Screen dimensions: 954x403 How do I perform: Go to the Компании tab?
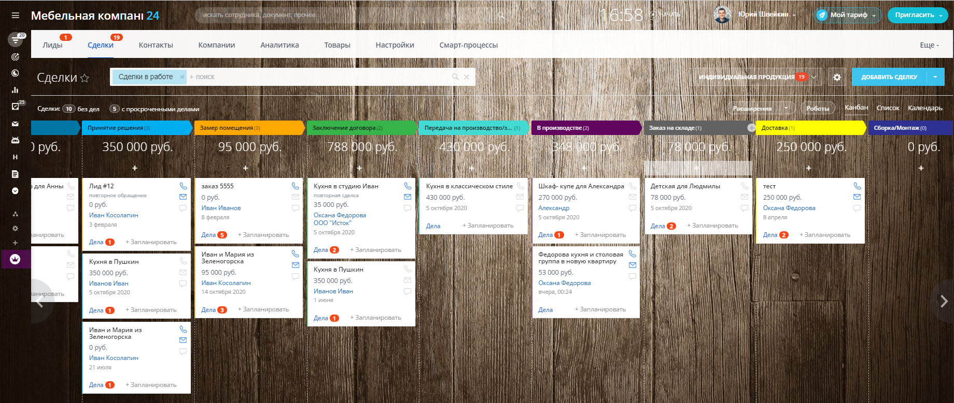(x=217, y=45)
